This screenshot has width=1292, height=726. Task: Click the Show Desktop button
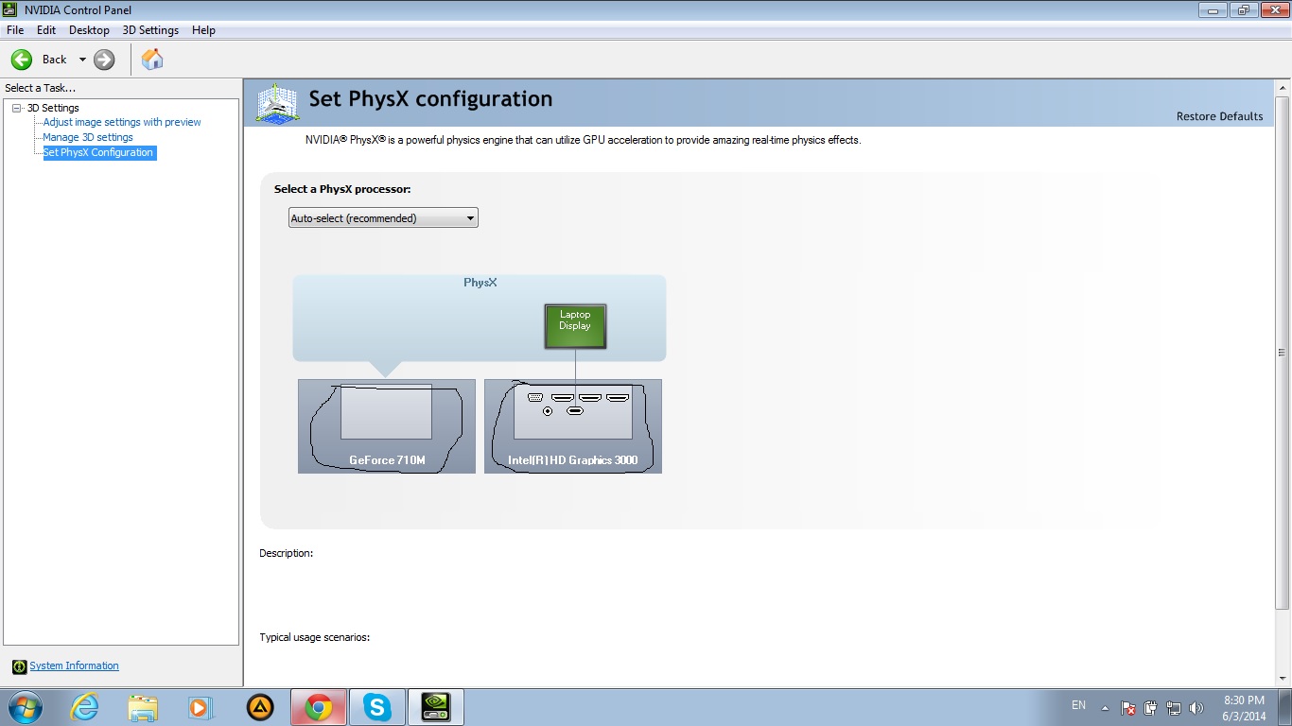click(x=1285, y=707)
